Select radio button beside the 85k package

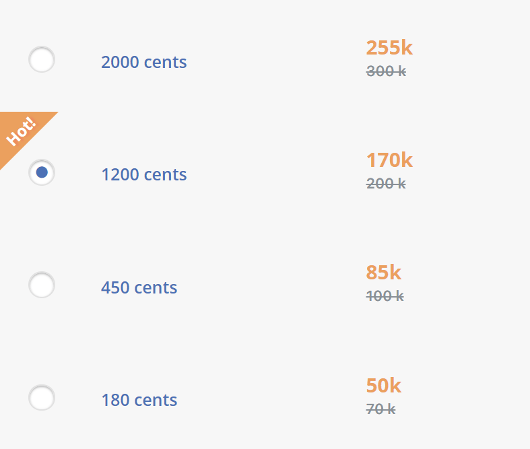42,285
